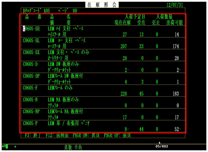Click ナチュラル in the C0605-N row
Screen dimensions: 208x152
click(x=53, y=106)
